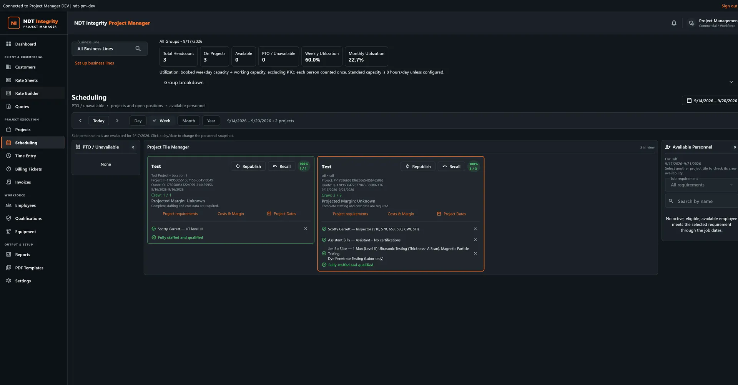This screenshot has width=738, height=385.
Task: Select the Week view toggle
Action: pos(161,121)
